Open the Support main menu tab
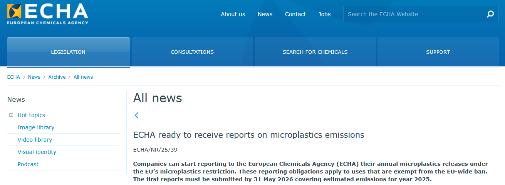The image size is (505, 185). pos(438,52)
